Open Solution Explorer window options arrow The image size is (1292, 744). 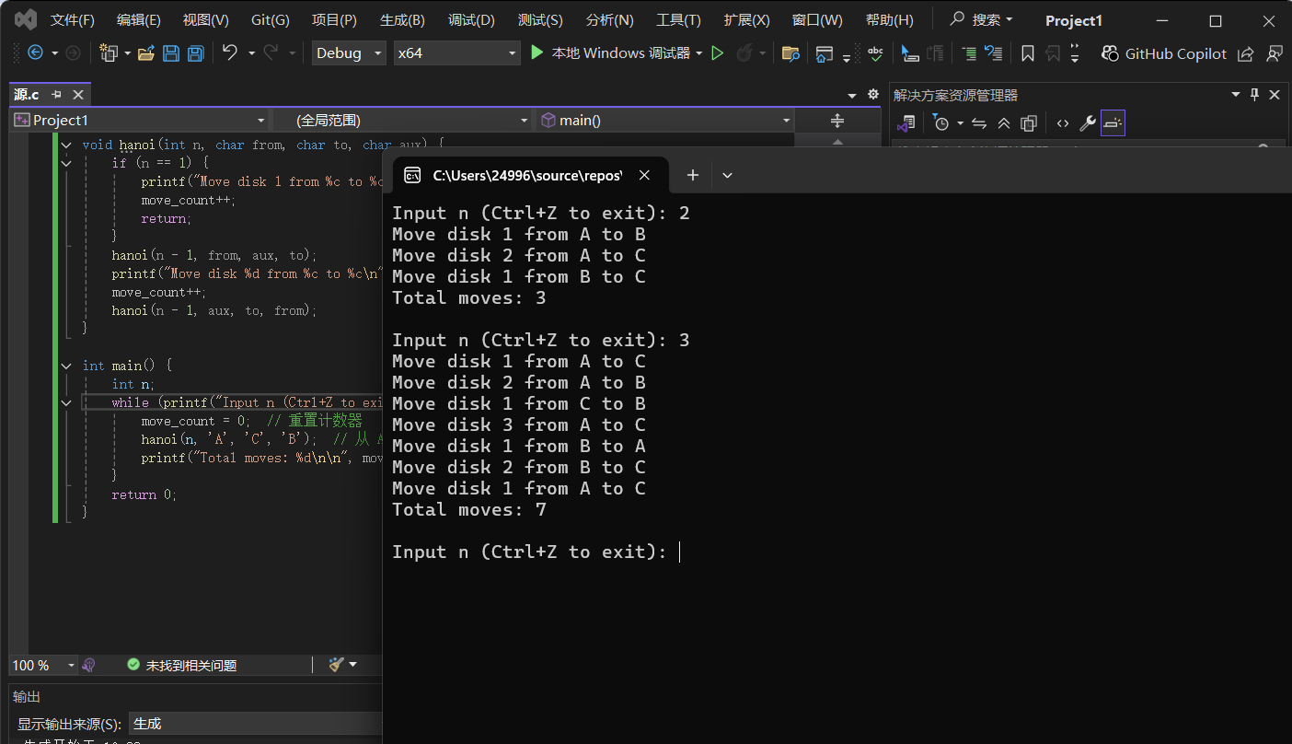[x=1236, y=94]
